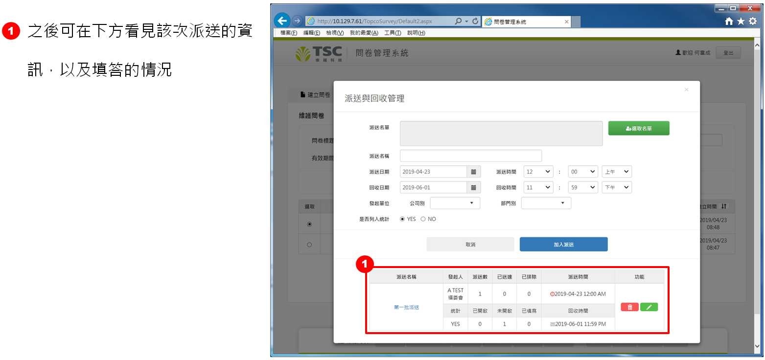This screenshot has height=360, width=765.
Task: Open the 檔案(F) menu
Action: (289, 33)
